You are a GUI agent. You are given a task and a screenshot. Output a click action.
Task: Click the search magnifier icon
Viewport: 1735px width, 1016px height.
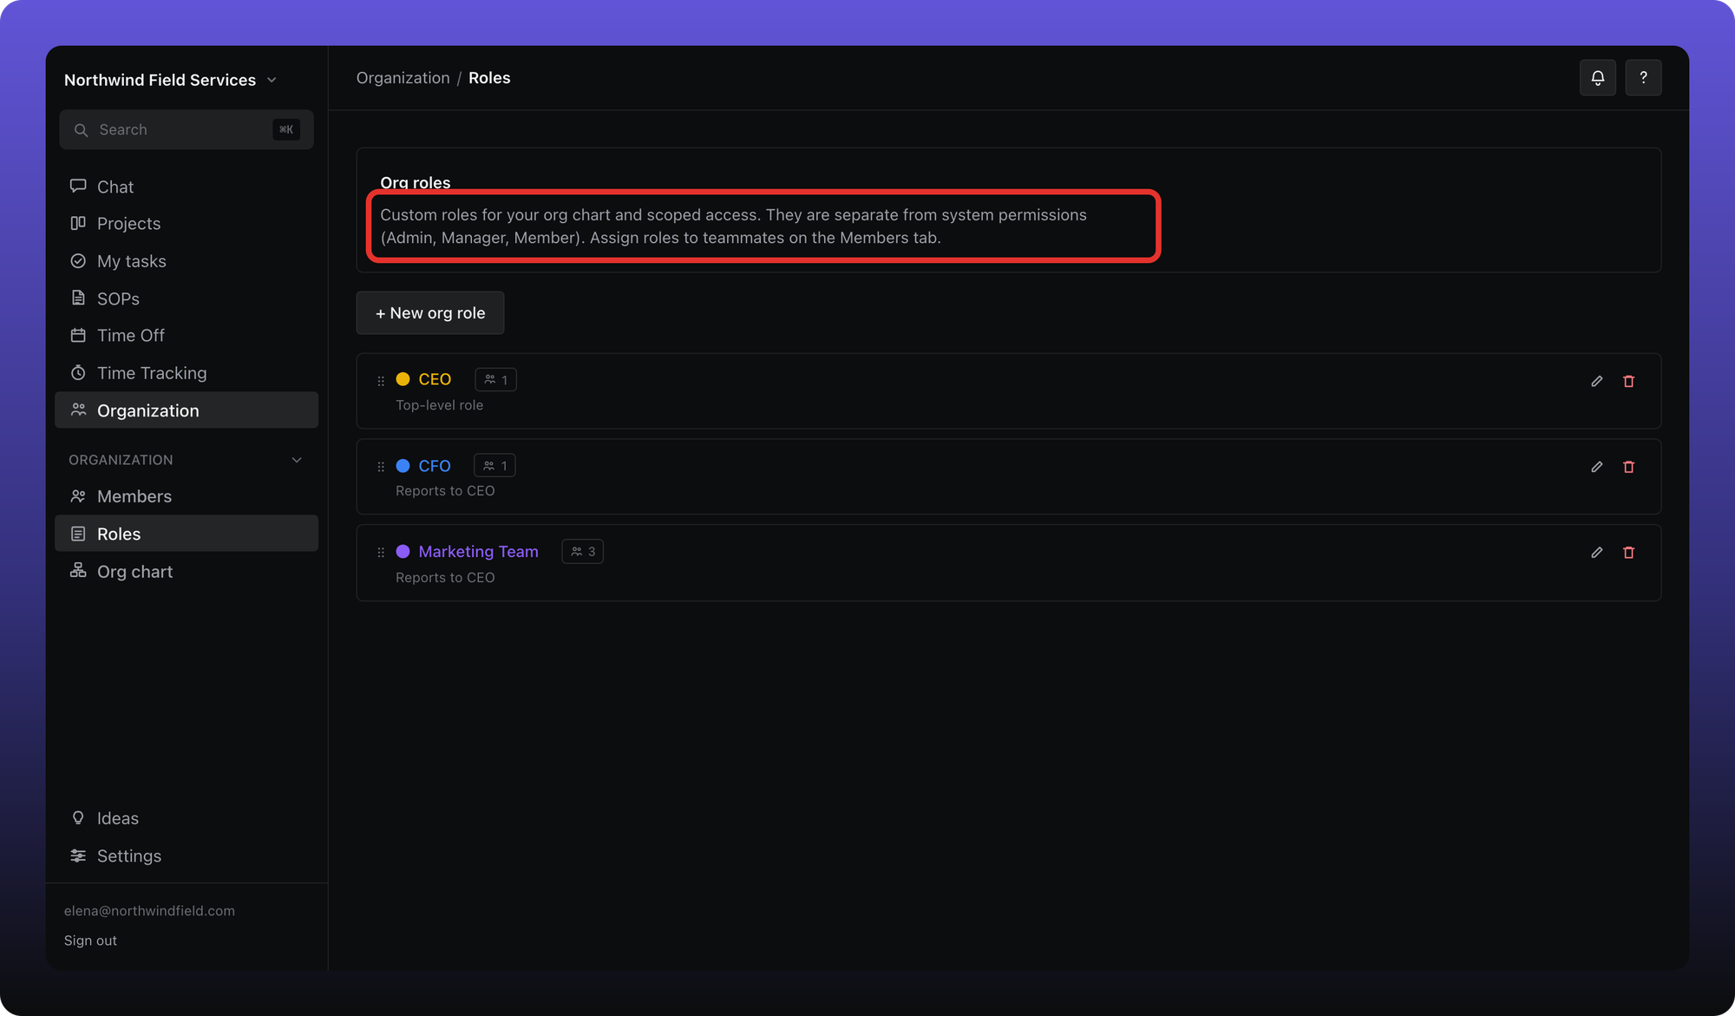pyautogui.click(x=81, y=130)
